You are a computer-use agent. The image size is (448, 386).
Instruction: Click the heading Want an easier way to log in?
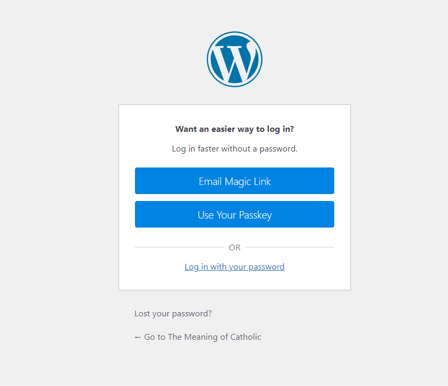234,129
